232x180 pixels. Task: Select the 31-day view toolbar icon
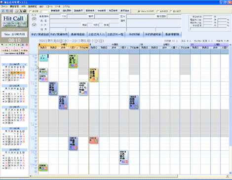(10, 11)
